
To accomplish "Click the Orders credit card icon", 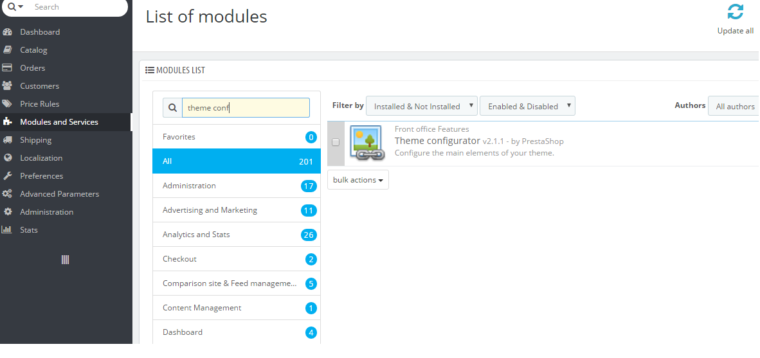I will [8, 68].
